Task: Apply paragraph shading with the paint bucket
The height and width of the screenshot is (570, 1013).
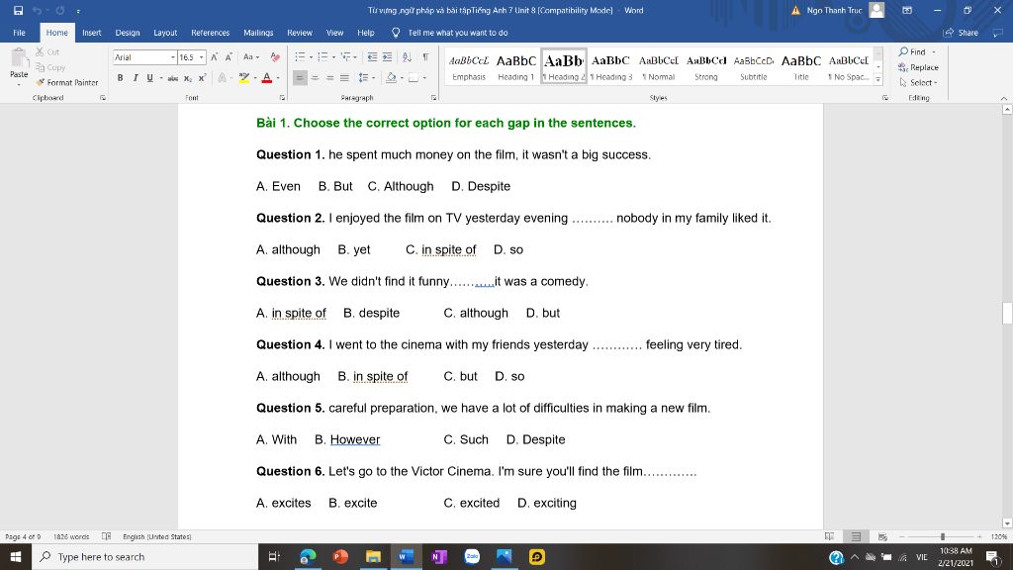Action: (390, 78)
